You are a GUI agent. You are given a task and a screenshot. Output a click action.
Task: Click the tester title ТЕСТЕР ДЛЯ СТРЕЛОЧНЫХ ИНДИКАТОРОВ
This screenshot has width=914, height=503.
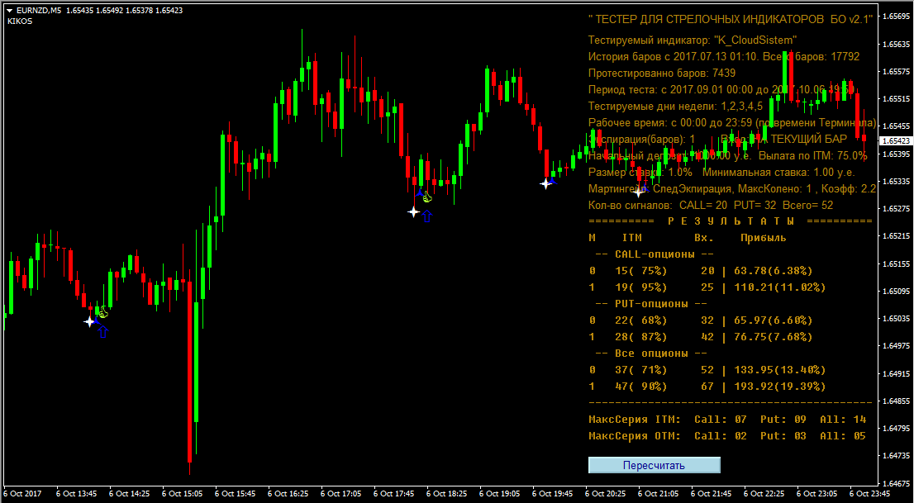pos(730,19)
